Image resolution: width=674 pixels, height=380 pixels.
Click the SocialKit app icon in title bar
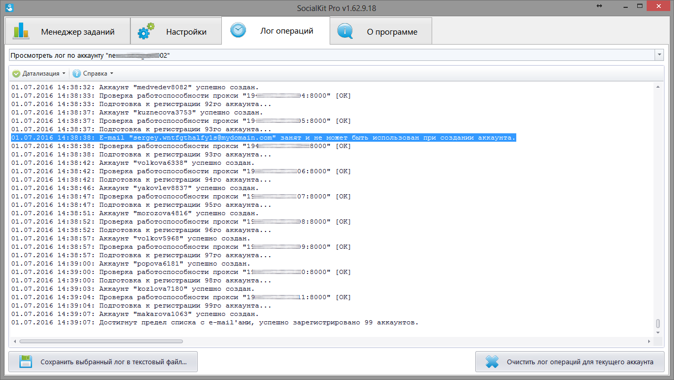pos(8,7)
